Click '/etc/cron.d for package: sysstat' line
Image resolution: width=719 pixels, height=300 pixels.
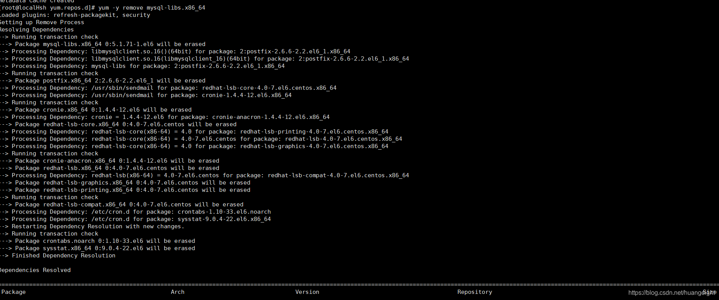point(136,219)
